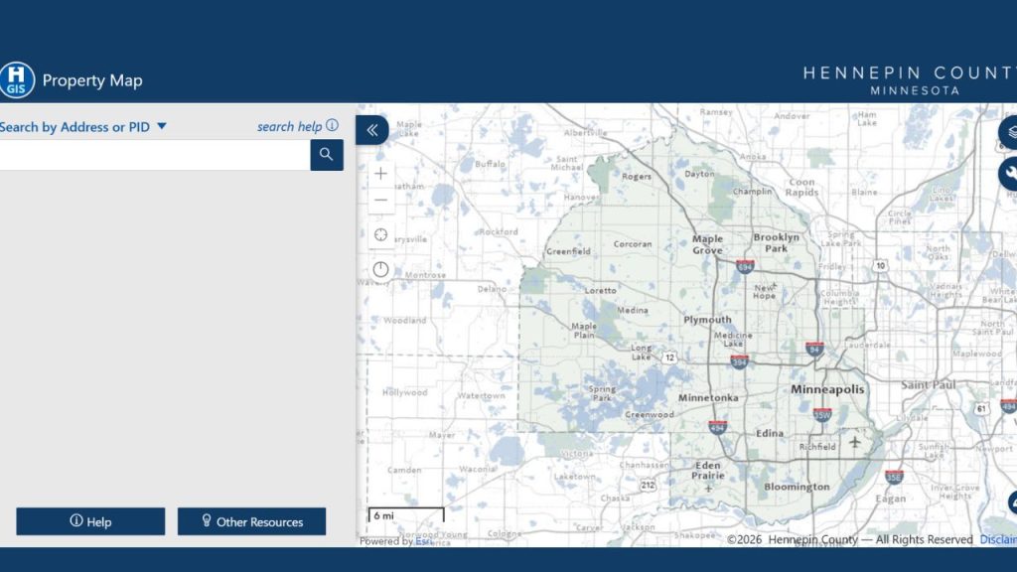The image size is (1017, 572).
Task: Click the info icon beside search help
Action: click(x=333, y=126)
